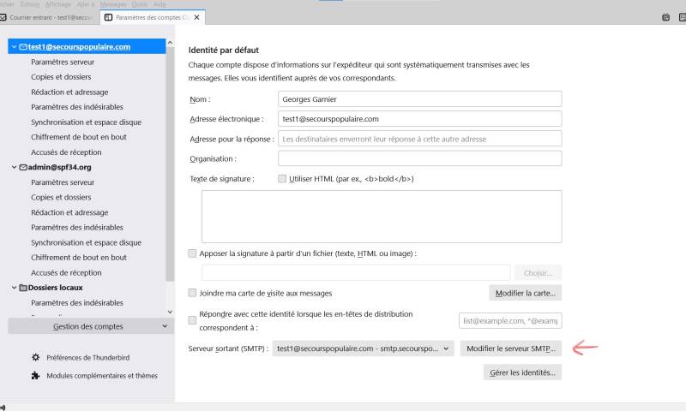Image resolution: width=686 pixels, height=411 pixels.
Task: Open the Aide menu
Action: click(x=159, y=4)
